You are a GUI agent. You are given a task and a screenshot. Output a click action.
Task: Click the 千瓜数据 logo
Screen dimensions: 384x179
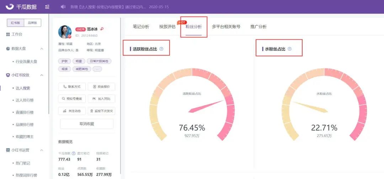pyautogui.click(x=21, y=7)
